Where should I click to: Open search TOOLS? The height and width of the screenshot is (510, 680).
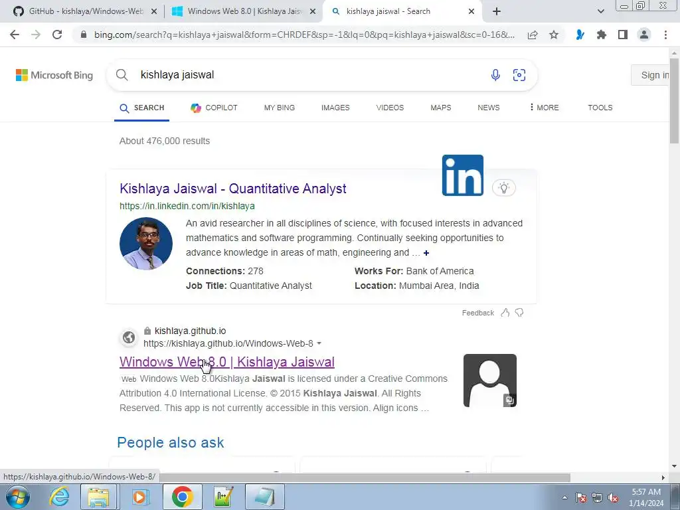click(x=600, y=108)
